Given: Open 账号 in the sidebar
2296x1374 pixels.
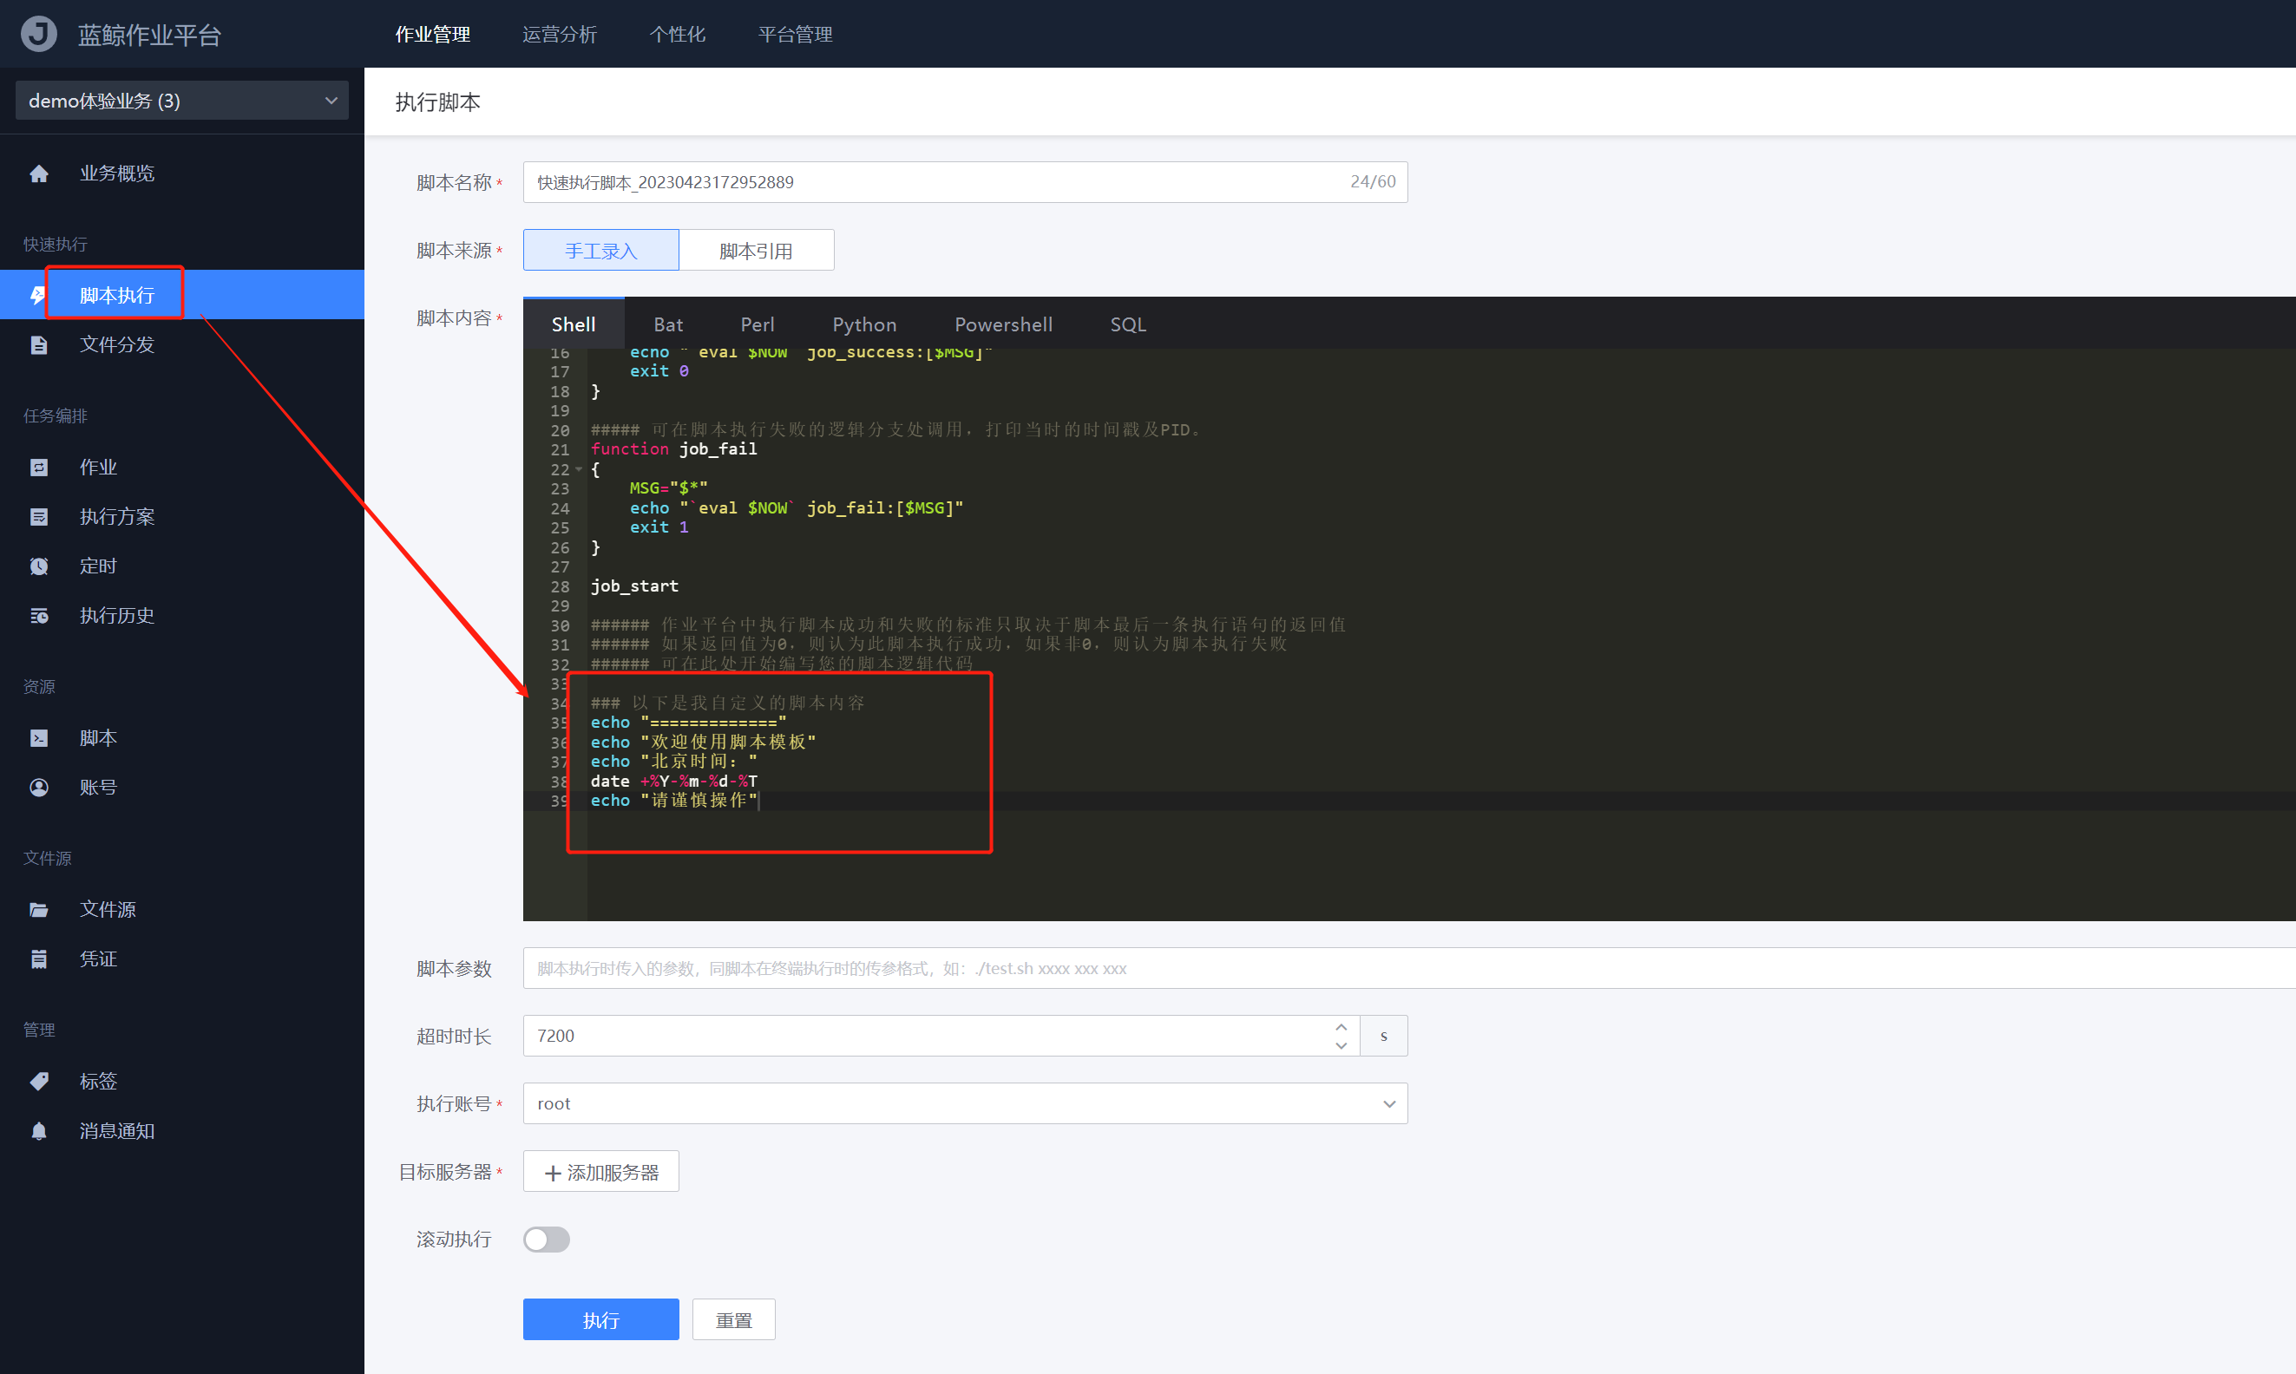Looking at the screenshot, I should (98, 788).
